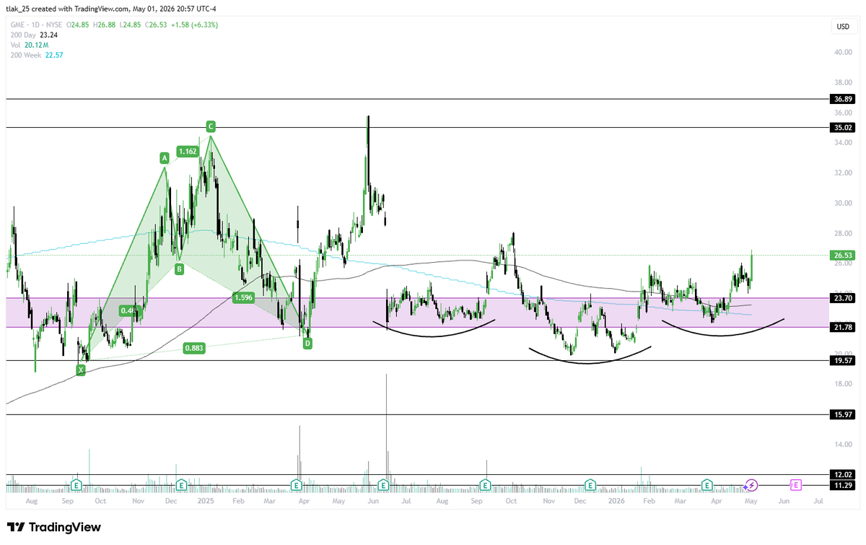866x545 pixels.
Task: Click the 35.02 price level label
Action: (x=843, y=128)
